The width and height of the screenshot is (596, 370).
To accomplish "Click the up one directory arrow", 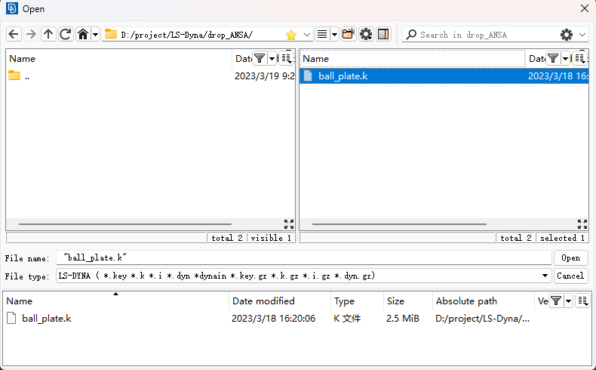I will pyautogui.click(x=48, y=34).
